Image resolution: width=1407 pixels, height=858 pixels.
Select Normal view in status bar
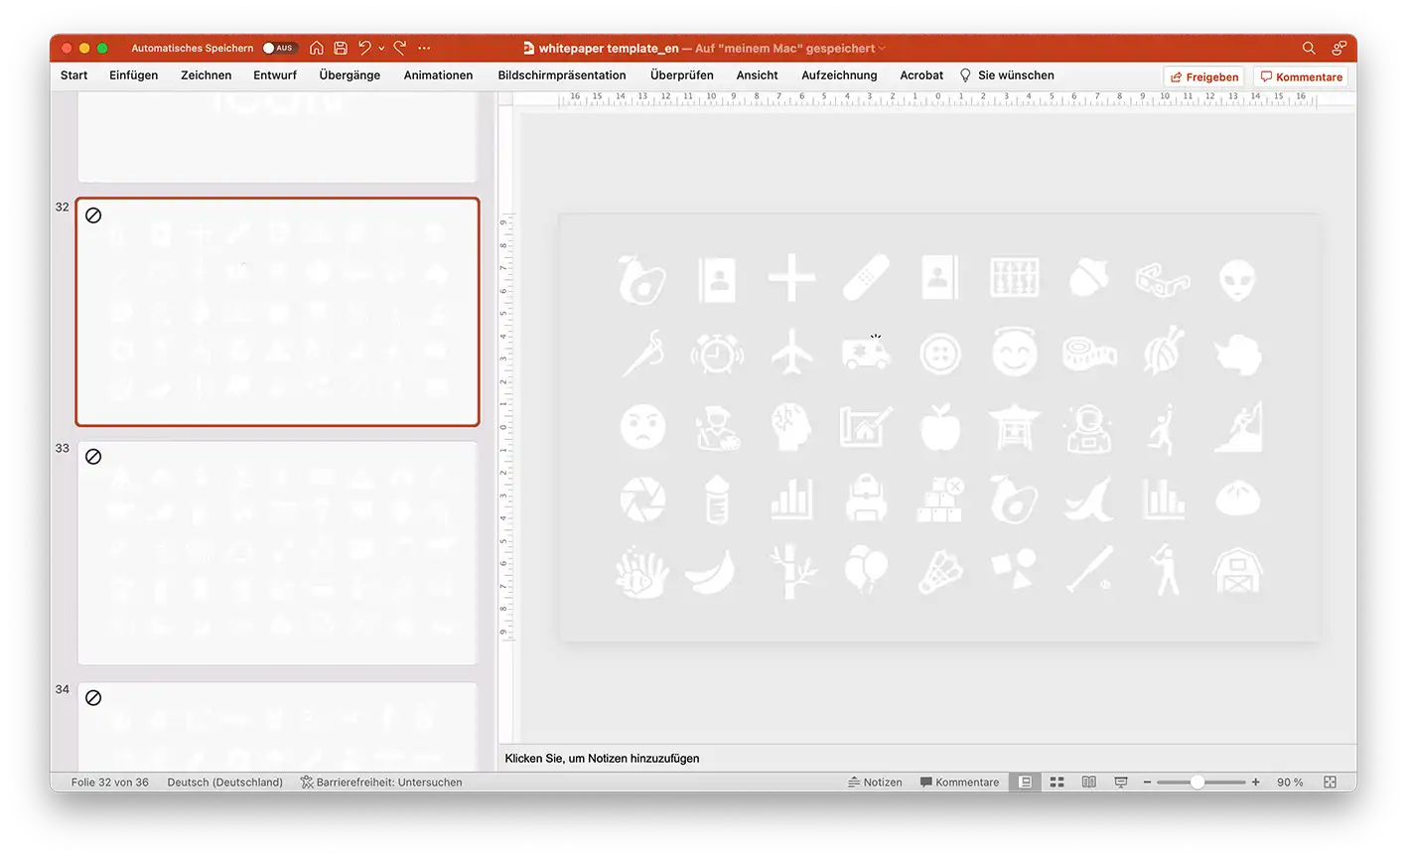1026,783
